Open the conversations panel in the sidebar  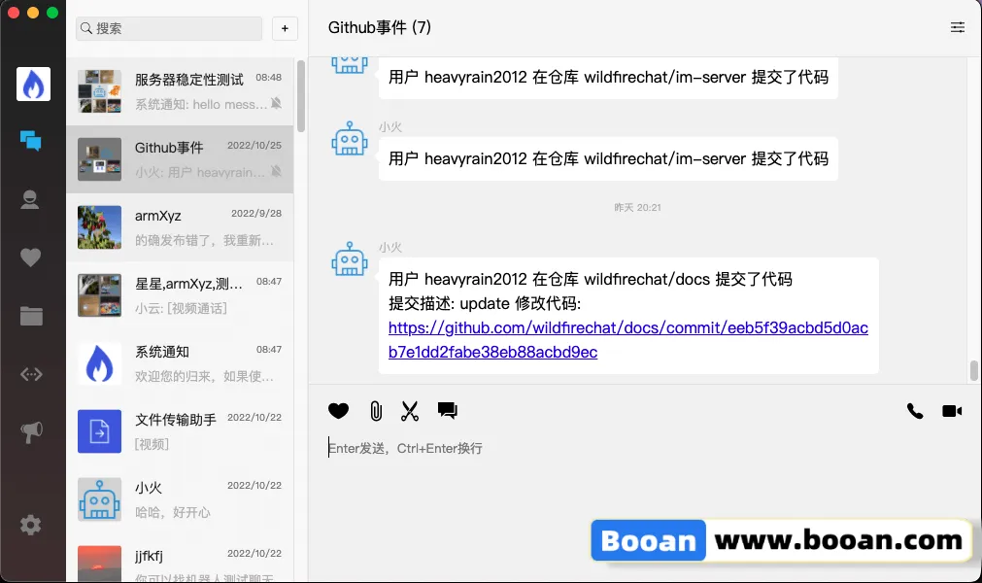click(30, 139)
